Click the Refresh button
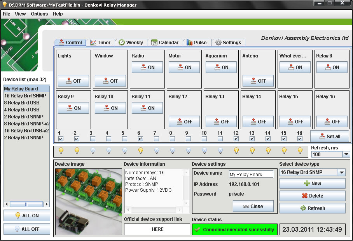This screenshot has height=241, width=353. coord(313,208)
